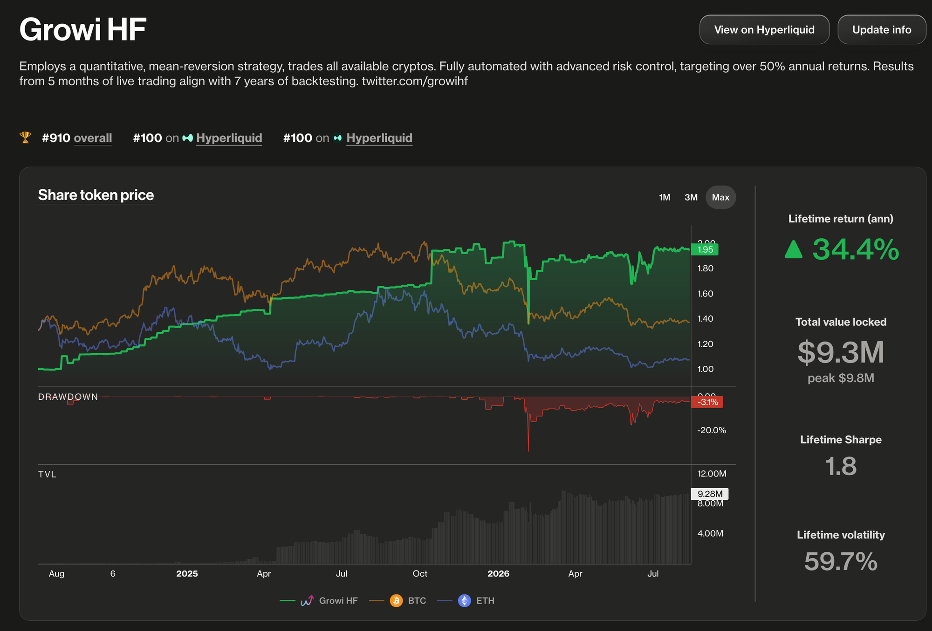Click the blue ETH legend line

tap(445, 601)
